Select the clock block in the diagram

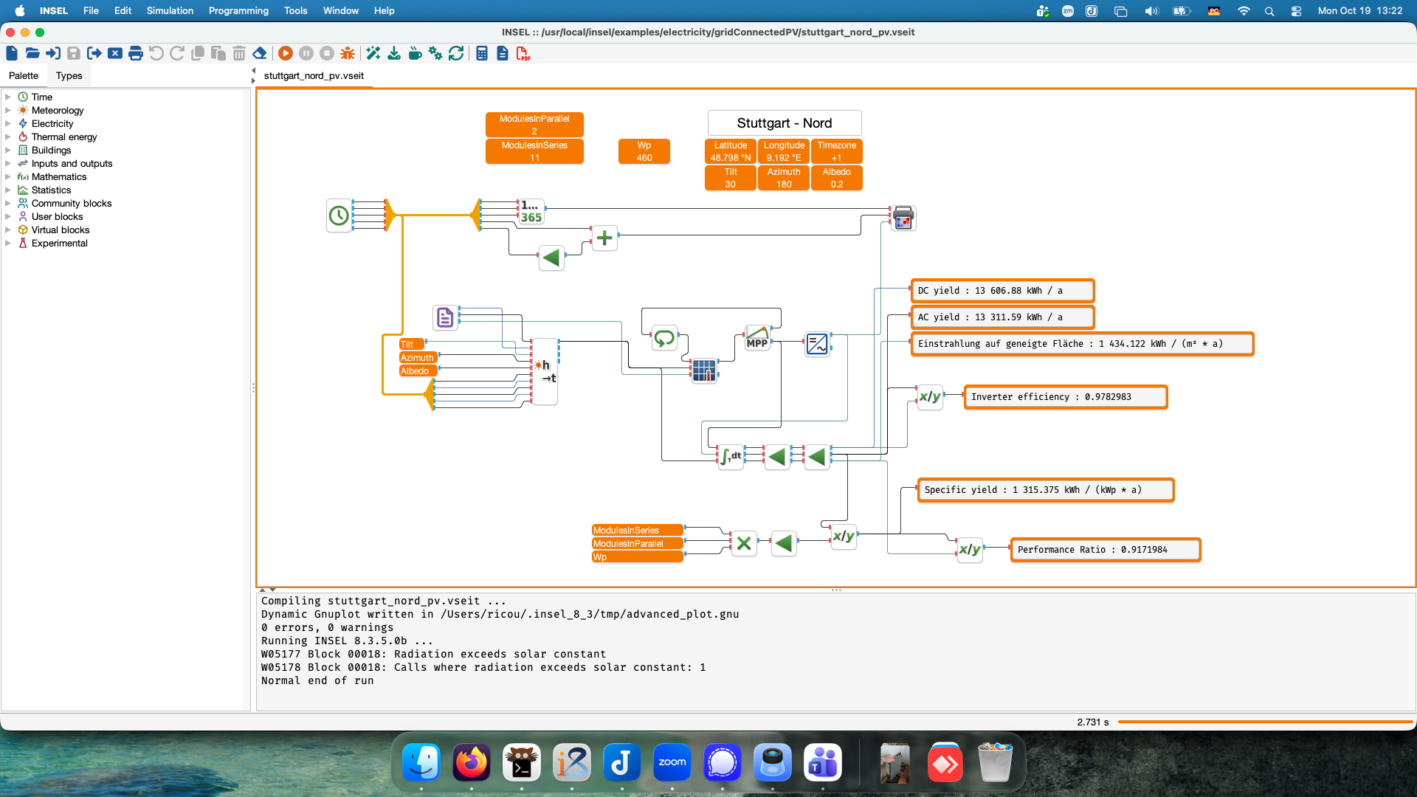(339, 215)
